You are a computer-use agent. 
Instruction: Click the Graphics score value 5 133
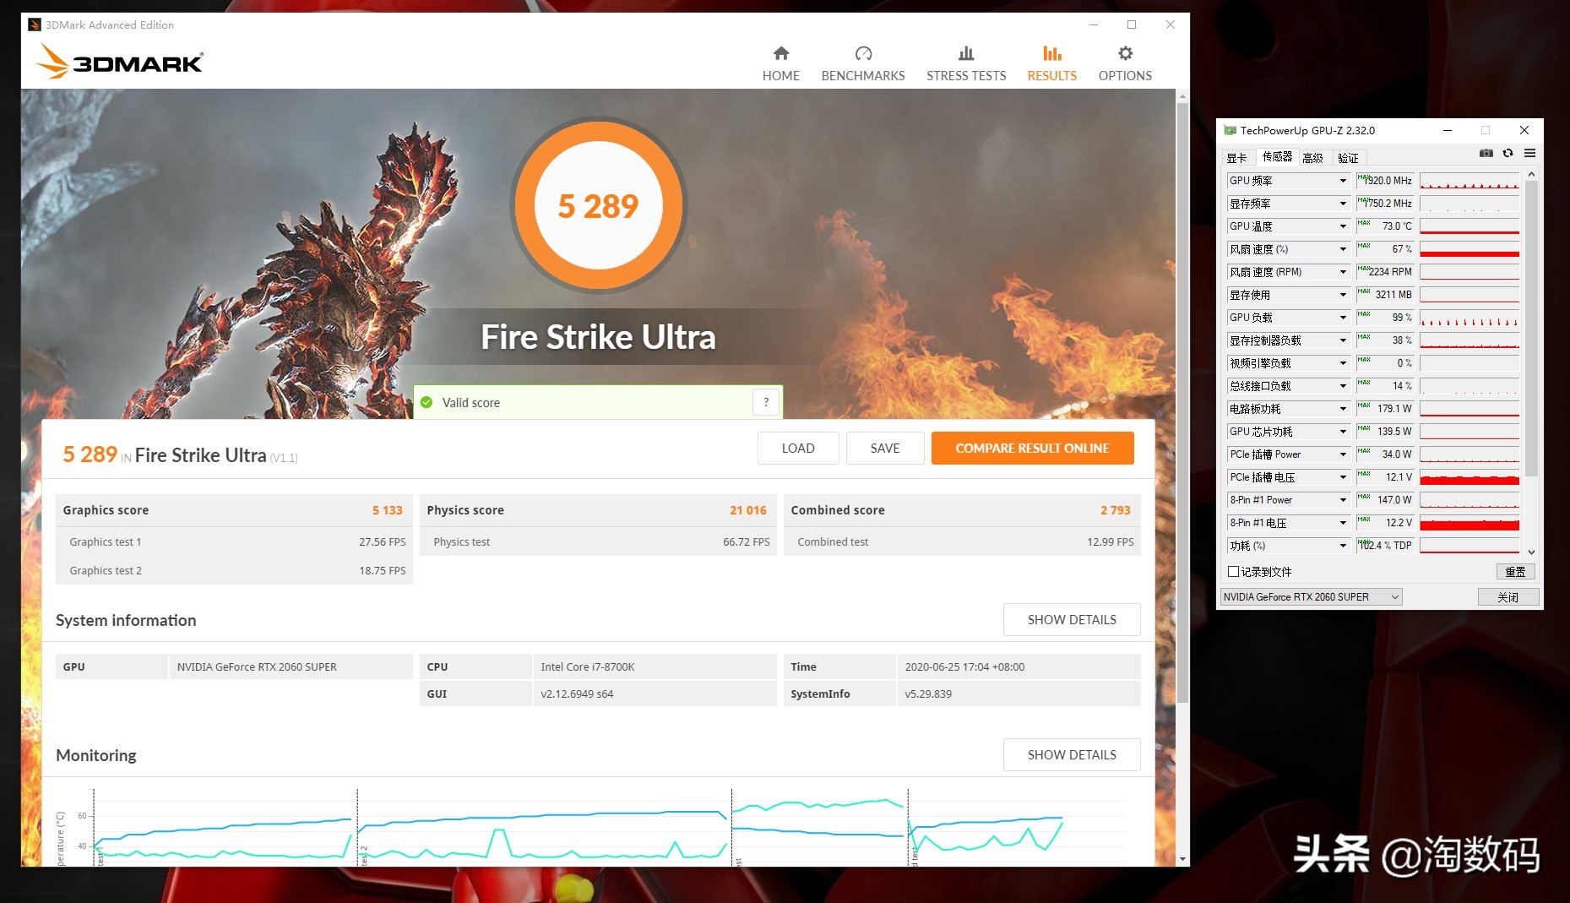(388, 510)
